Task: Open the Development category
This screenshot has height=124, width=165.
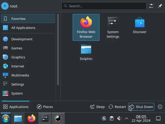Action: [28, 39]
